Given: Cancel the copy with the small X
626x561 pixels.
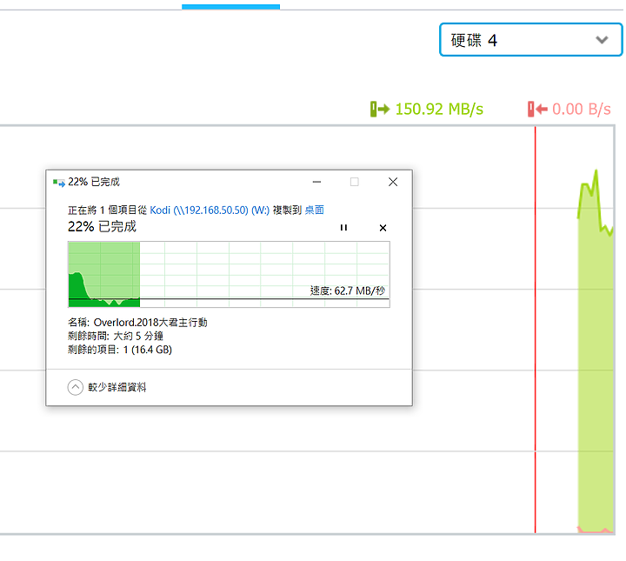Looking at the screenshot, I should tap(383, 228).
